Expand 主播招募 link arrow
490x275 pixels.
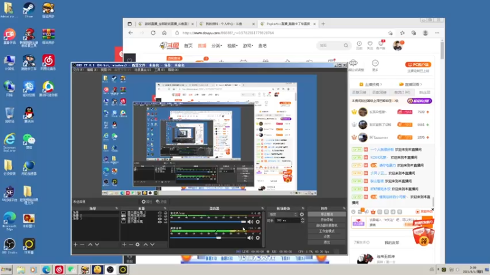click(381, 84)
